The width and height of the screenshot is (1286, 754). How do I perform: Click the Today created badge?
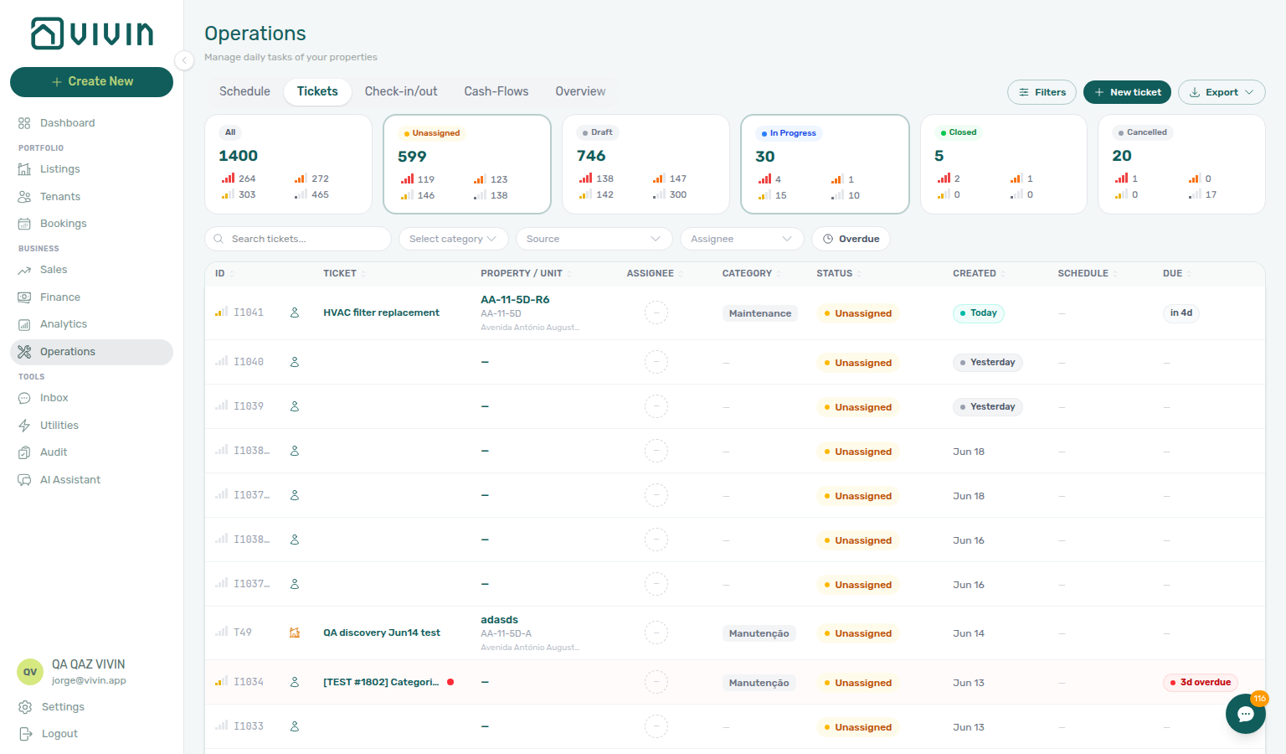978,313
